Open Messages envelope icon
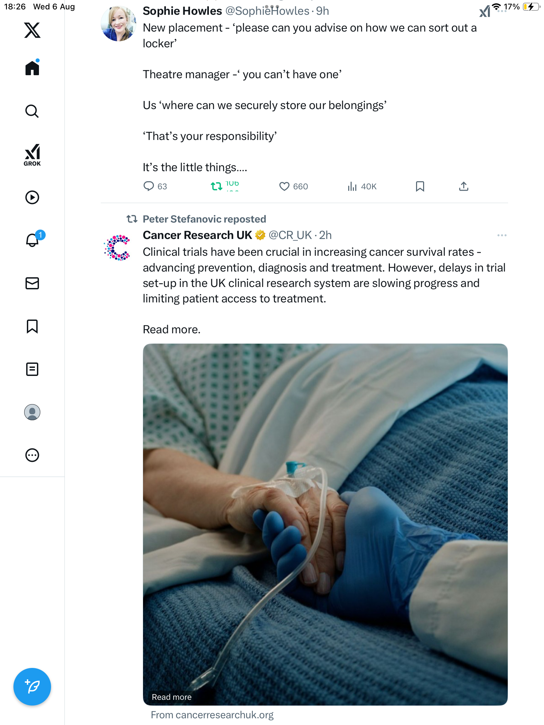The height and width of the screenshot is (725, 544). [32, 283]
